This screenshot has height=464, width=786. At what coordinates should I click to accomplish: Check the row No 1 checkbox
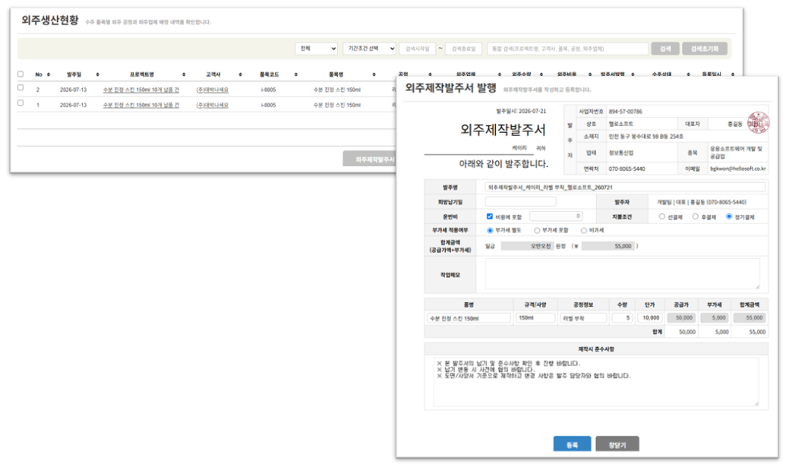click(x=21, y=103)
